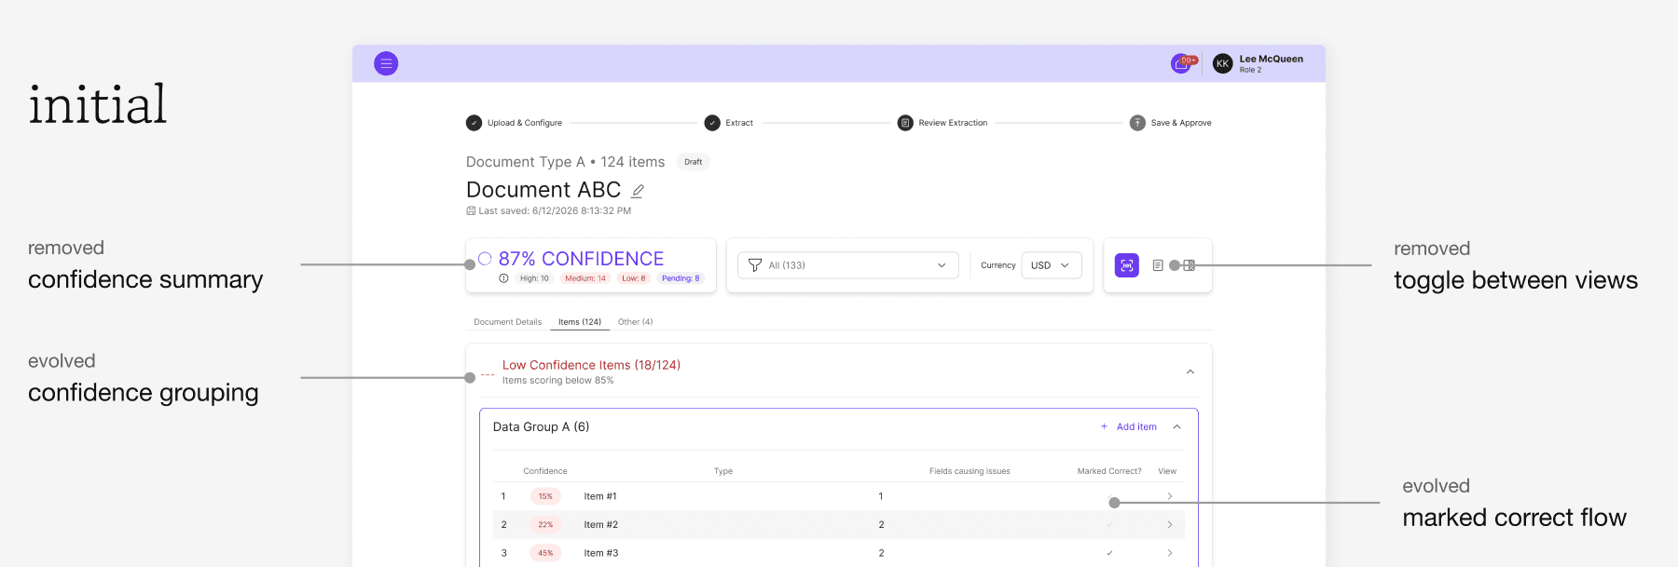Go to the Upload & Configure step
1678x567 pixels.
coord(515,123)
